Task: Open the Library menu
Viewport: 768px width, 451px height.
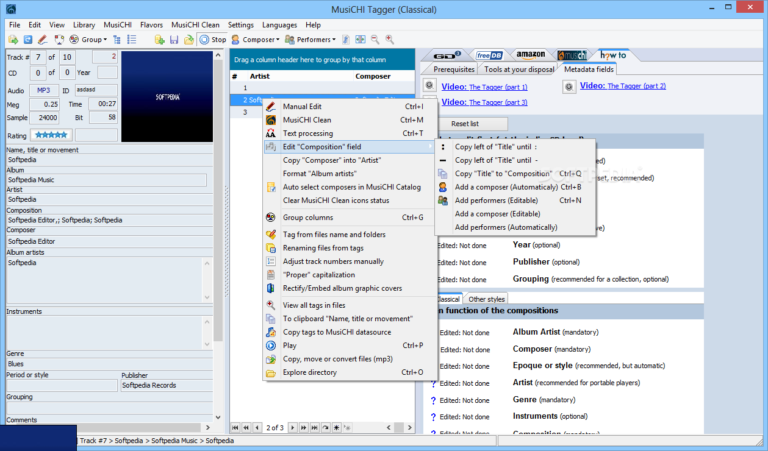Action: (x=84, y=25)
